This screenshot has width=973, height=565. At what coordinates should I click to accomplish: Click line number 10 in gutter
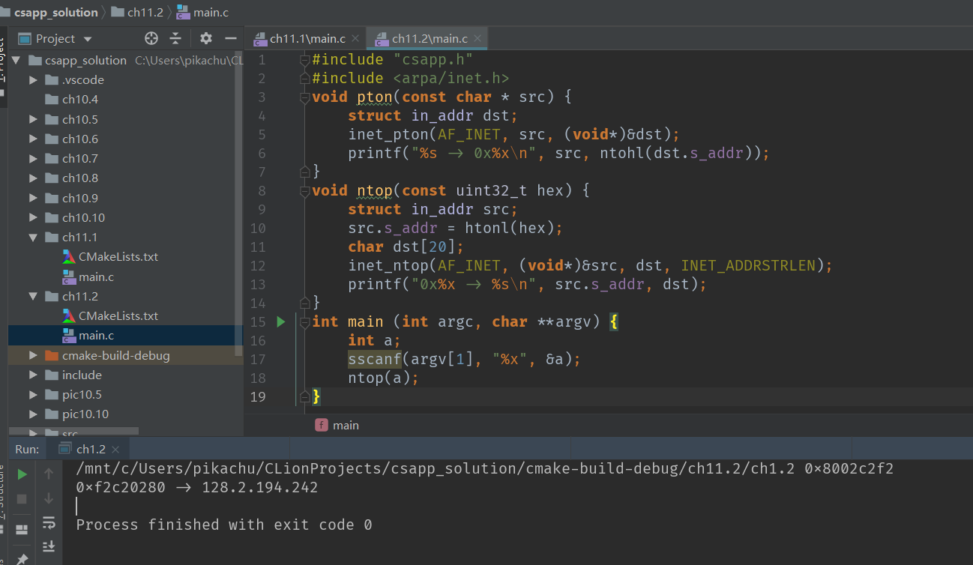click(257, 228)
